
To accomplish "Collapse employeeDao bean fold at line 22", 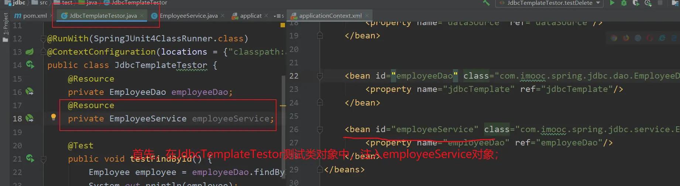I will click(320, 76).
